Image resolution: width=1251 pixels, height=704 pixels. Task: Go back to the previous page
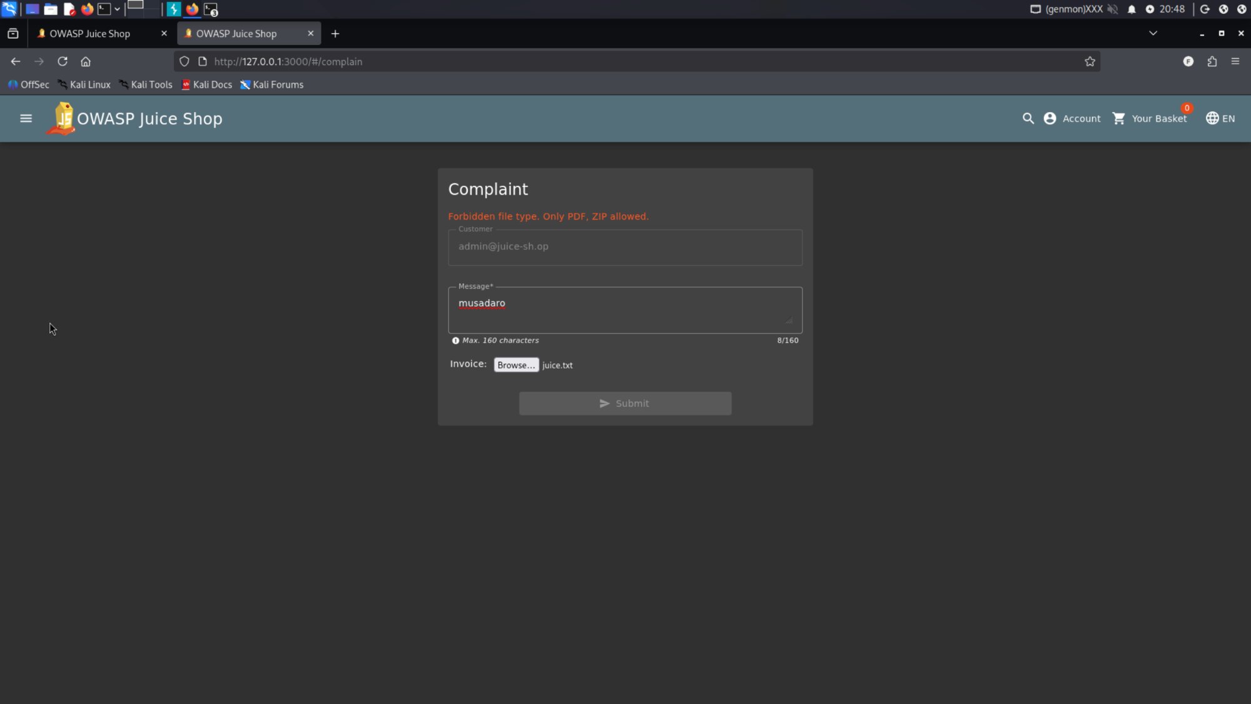[16, 61]
